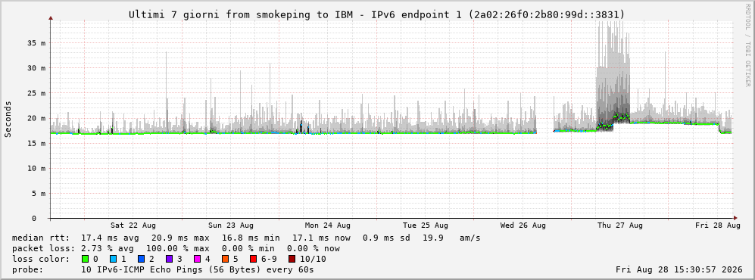This screenshot has width=755, height=280.
Task: Click the red arrow atop the y-axis
Action: click(x=51, y=18)
